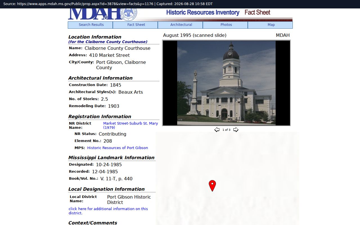Screen dimensions: 360x225
Task: Select the designated date 10-24-1985
Action: pos(109,165)
